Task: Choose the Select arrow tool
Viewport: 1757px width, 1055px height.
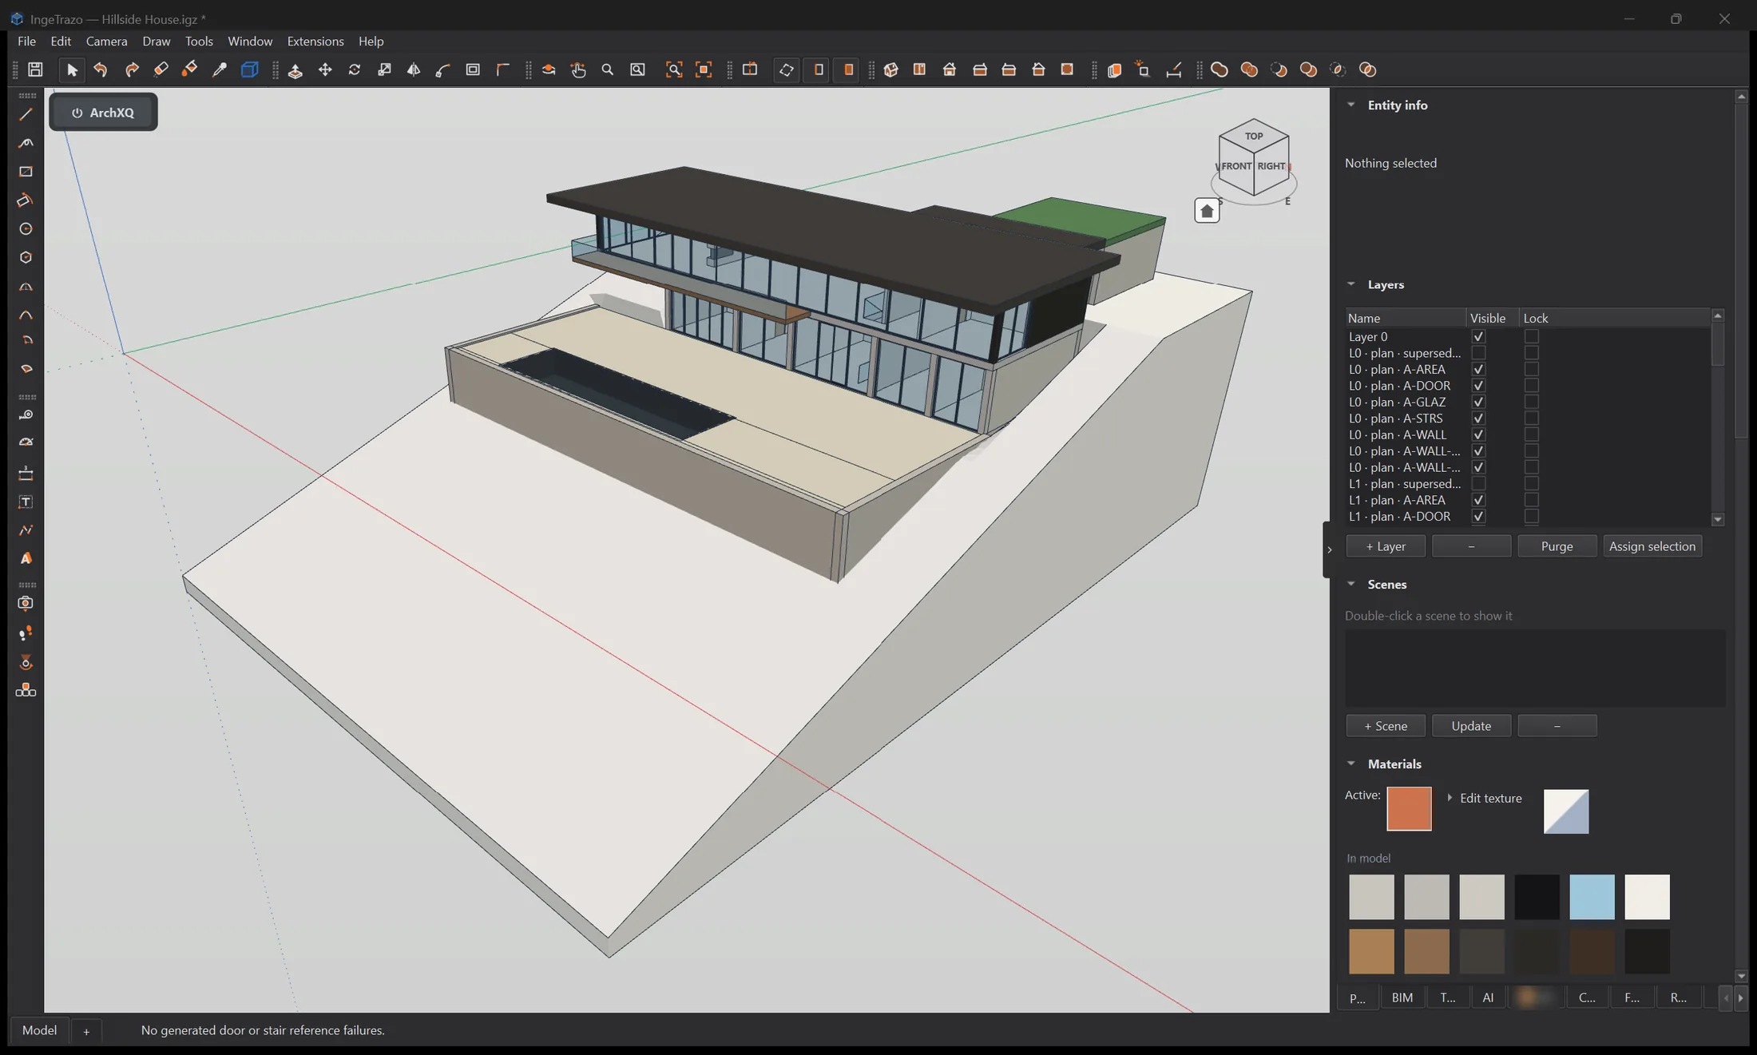Action: tap(72, 69)
